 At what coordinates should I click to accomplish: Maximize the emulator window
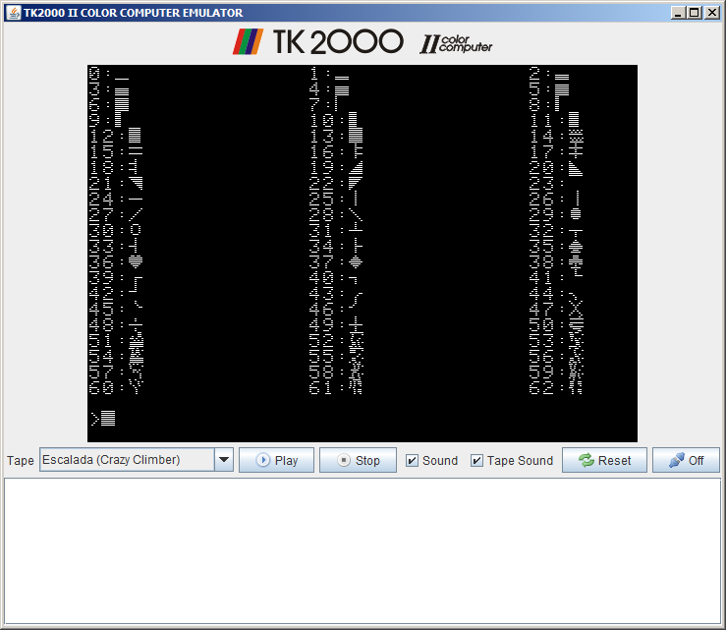point(695,13)
